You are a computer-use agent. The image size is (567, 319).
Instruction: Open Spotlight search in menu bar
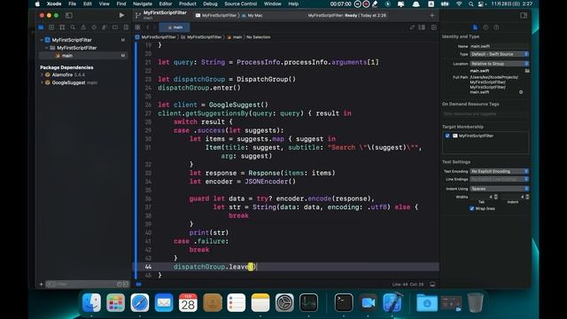(x=470, y=4)
